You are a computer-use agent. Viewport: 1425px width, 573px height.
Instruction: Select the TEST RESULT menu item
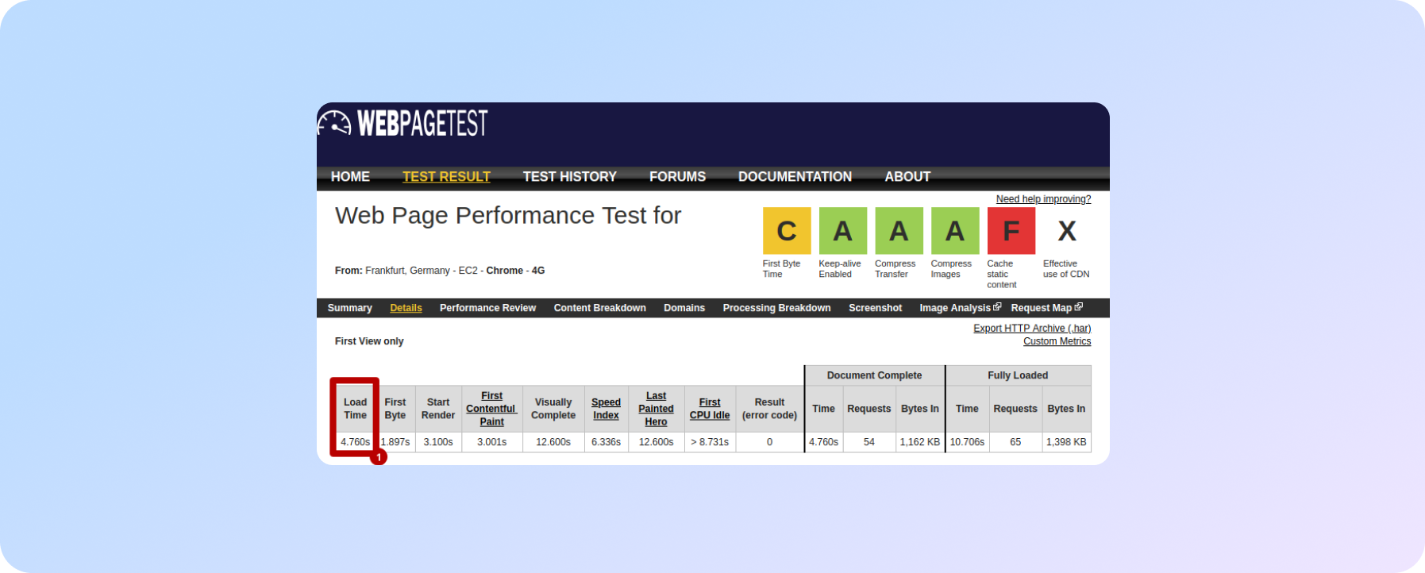(x=446, y=177)
